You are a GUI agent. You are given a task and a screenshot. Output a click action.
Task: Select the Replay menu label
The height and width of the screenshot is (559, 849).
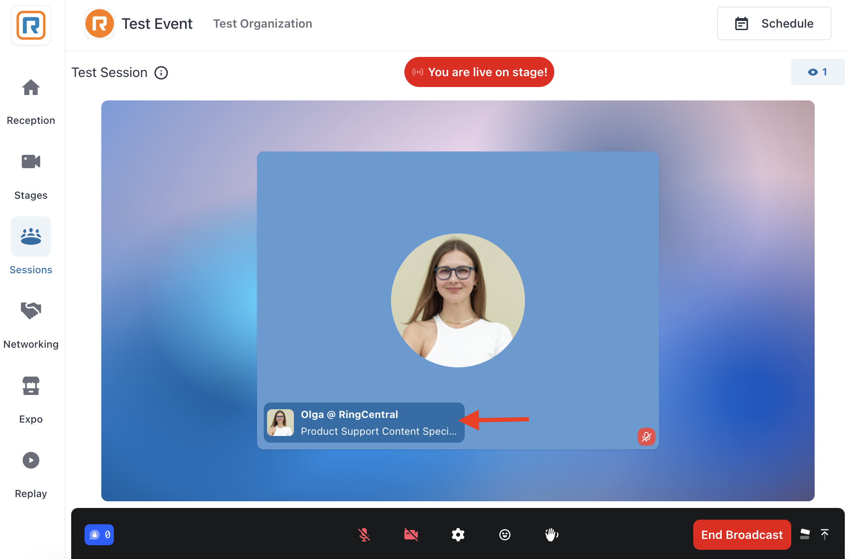31,494
